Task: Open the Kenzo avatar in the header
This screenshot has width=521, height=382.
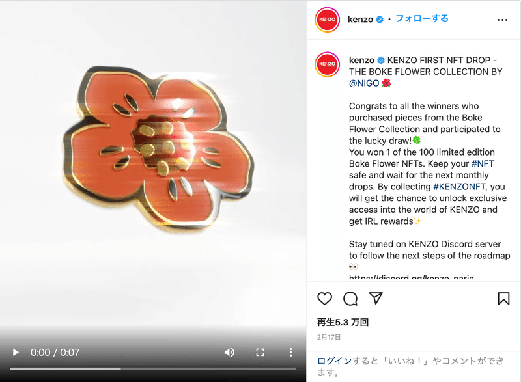Action: point(328,20)
